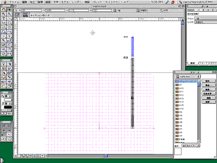
Task: Toggle the constraint with a plus symbol
Action: coord(3,130)
